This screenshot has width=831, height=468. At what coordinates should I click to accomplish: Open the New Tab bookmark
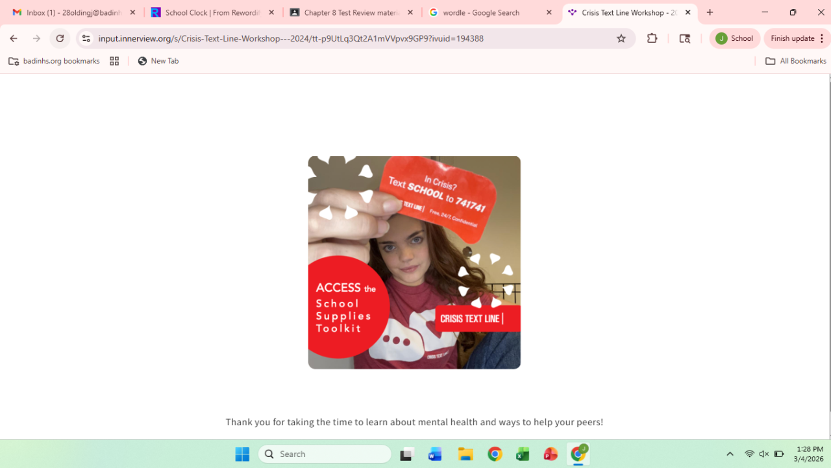(158, 61)
